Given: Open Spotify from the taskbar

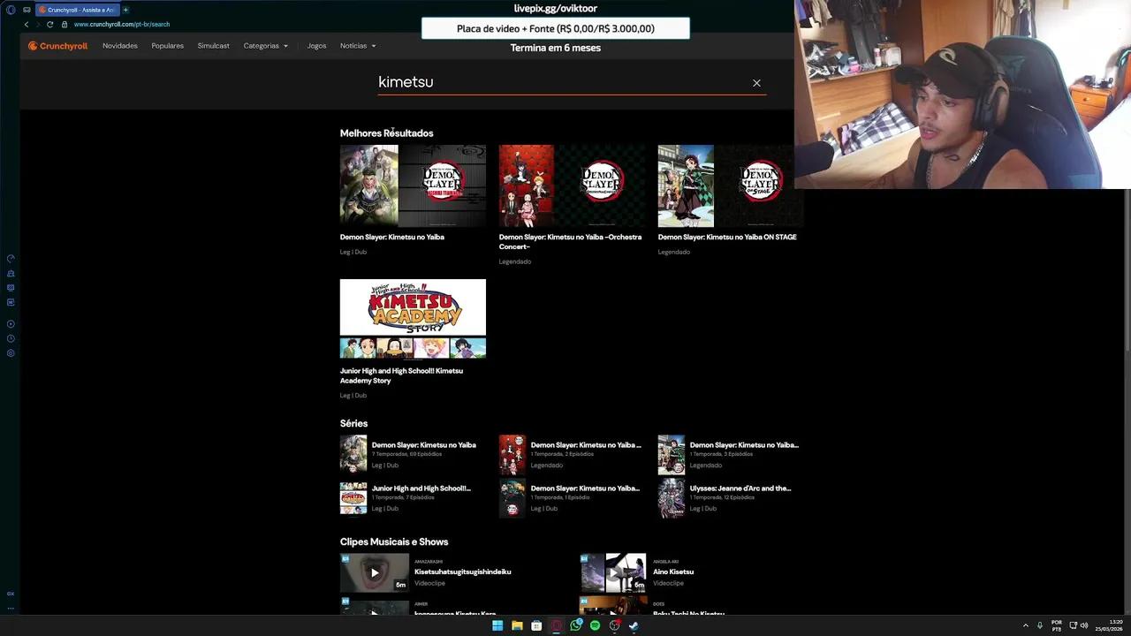Looking at the screenshot, I should 596,625.
